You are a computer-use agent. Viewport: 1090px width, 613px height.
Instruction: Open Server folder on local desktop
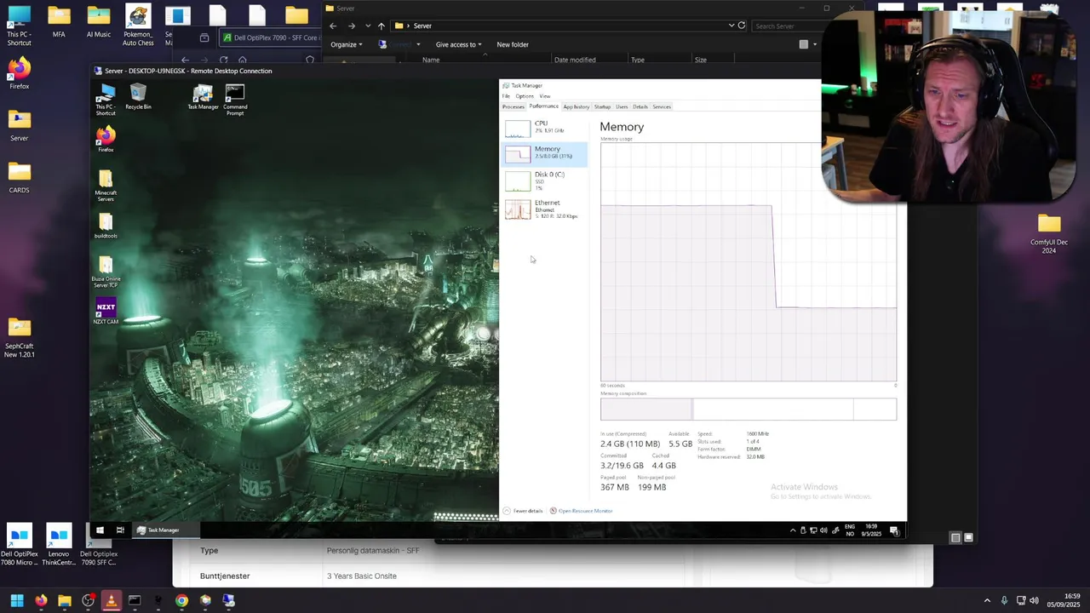click(x=19, y=126)
